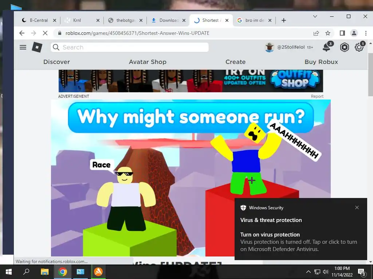Screen dimensions: 373x279
Task: Click the Outfit Shop banner ad
Action: coord(191,81)
